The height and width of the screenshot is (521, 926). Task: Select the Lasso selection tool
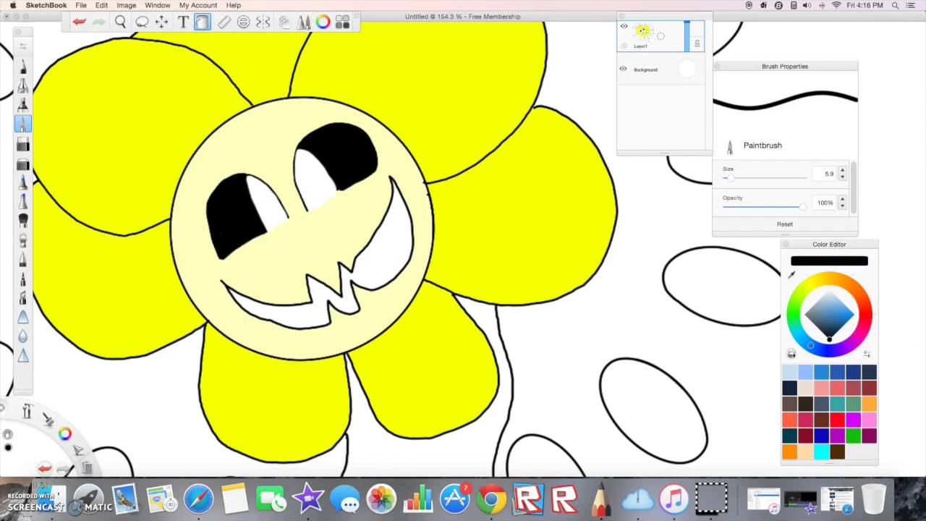pyautogui.click(x=142, y=22)
